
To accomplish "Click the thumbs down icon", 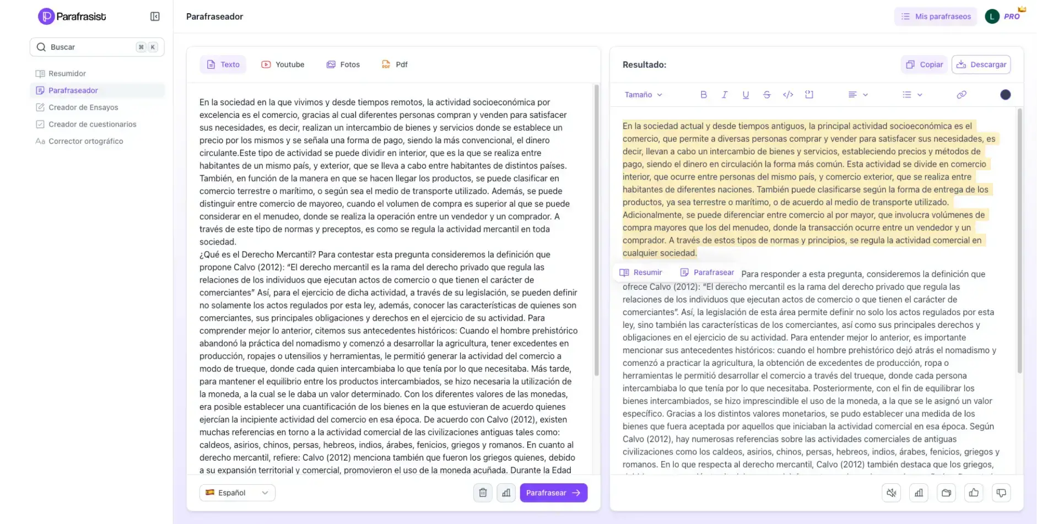I will 1001,493.
